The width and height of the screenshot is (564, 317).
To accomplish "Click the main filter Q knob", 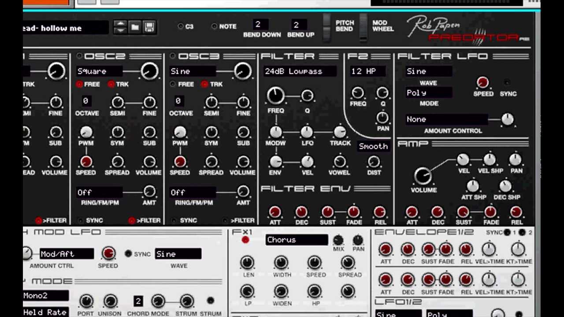I will coord(307,96).
